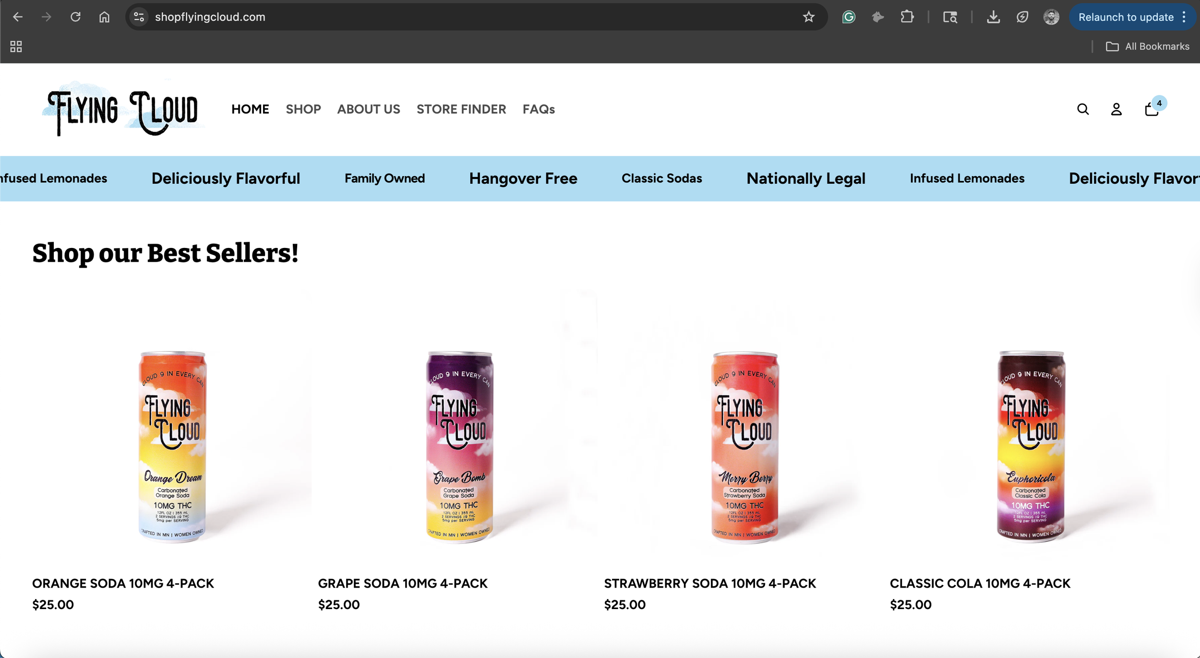The width and height of the screenshot is (1200, 658).
Task: Open the FAQs navigation item
Action: point(539,109)
